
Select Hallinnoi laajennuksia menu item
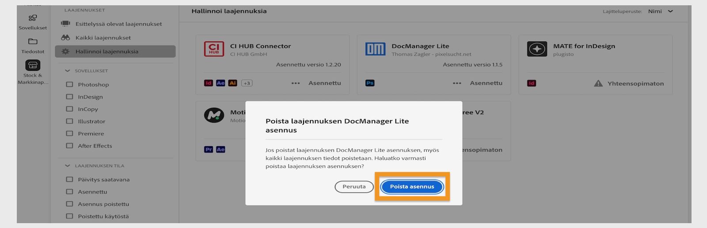(x=115, y=51)
